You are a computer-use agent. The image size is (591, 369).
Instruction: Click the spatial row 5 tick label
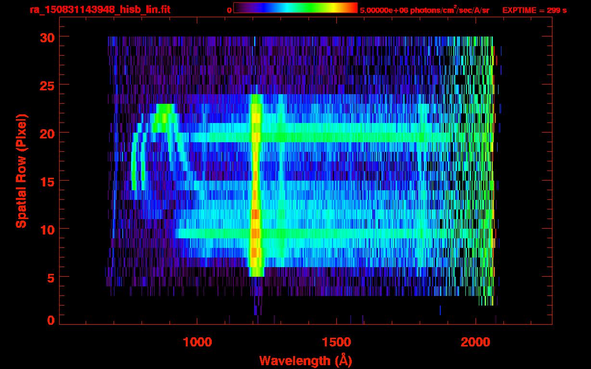(x=51, y=277)
